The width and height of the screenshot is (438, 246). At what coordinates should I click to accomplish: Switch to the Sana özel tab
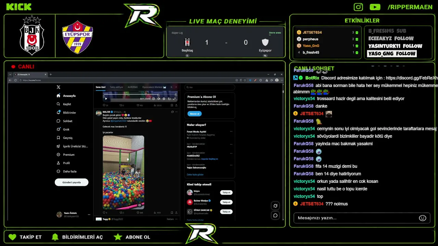(x=101, y=87)
